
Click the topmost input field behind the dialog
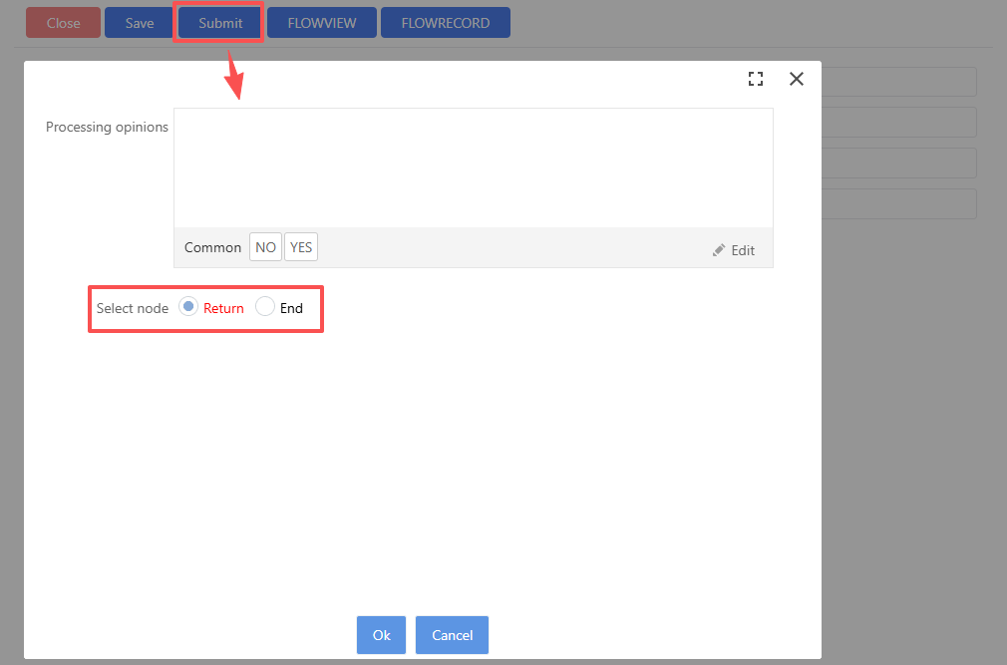click(897, 82)
